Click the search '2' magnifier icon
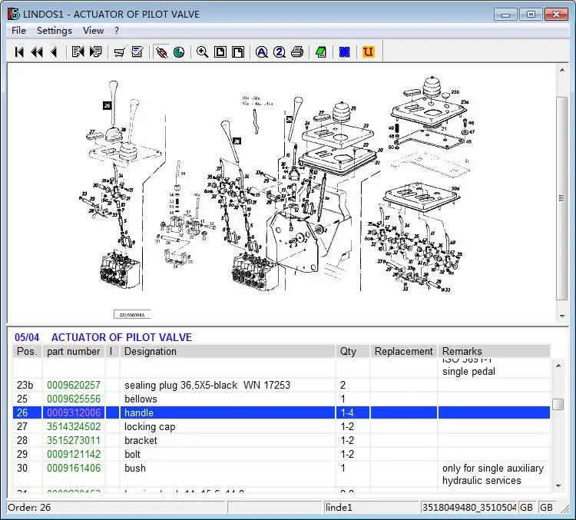 point(280,51)
